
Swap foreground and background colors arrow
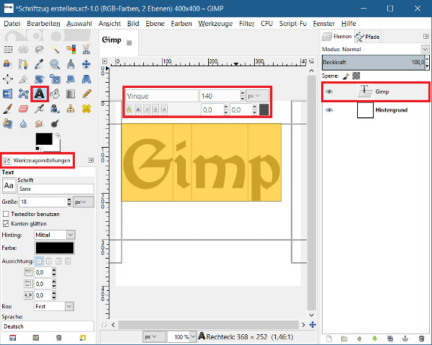click(58, 135)
